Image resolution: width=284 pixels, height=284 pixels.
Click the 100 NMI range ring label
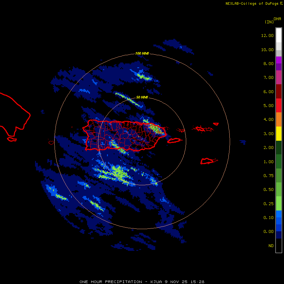pyautogui.click(x=142, y=53)
